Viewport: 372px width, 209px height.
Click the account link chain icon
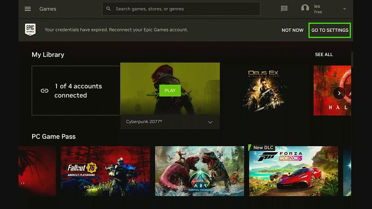[44, 91]
